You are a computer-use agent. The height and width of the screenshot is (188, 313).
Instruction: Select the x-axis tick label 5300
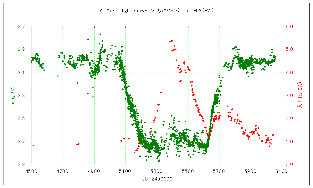tap(156, 171)
